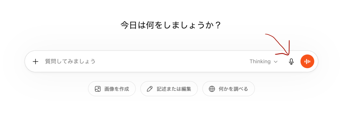Click the Thinking label text
This screenshot has height=120, width=357.
[260, 61]
